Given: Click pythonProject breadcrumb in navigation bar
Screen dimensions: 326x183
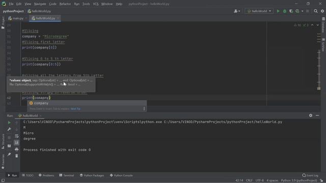Looking at the screenshot, I should (x=13, y=11).
